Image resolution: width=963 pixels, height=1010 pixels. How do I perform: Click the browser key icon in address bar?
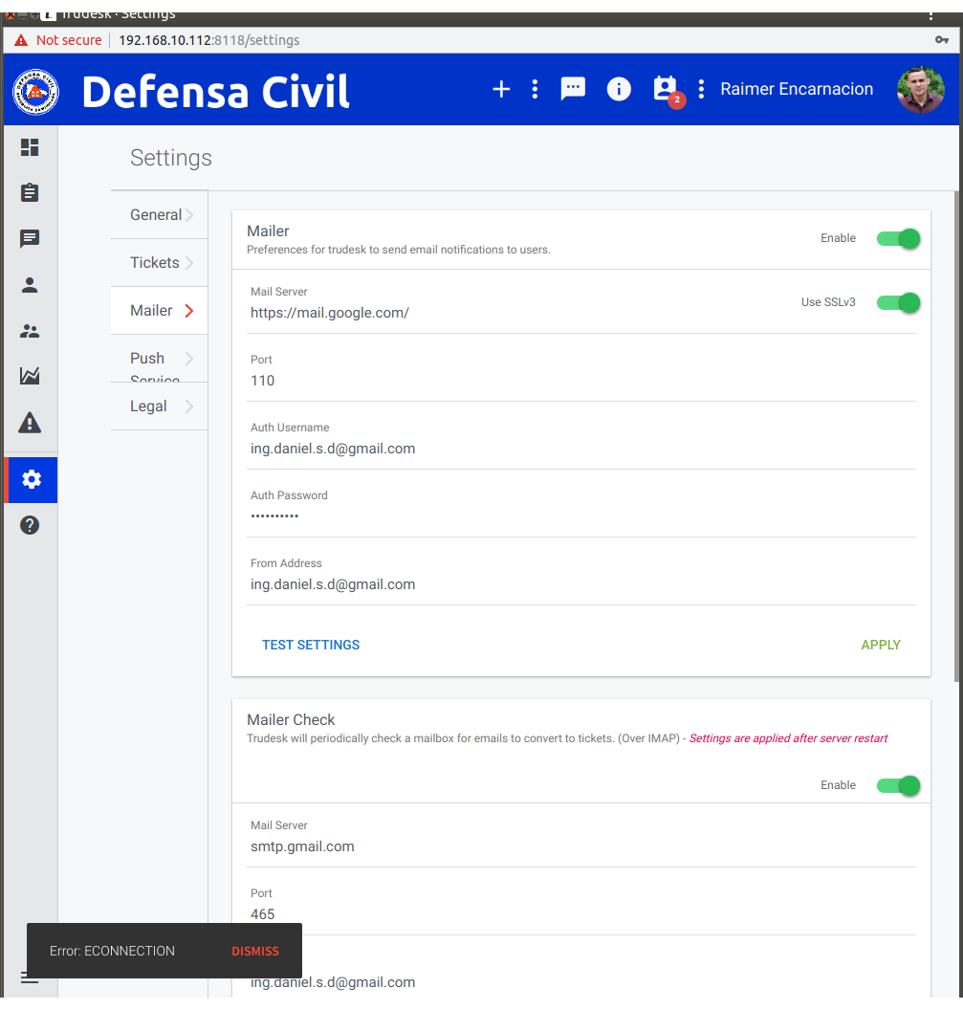(x=942, y=40)
